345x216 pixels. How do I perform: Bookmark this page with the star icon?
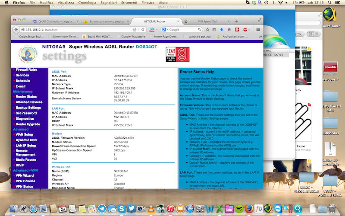pyautogui.click(x=208, y=29)
